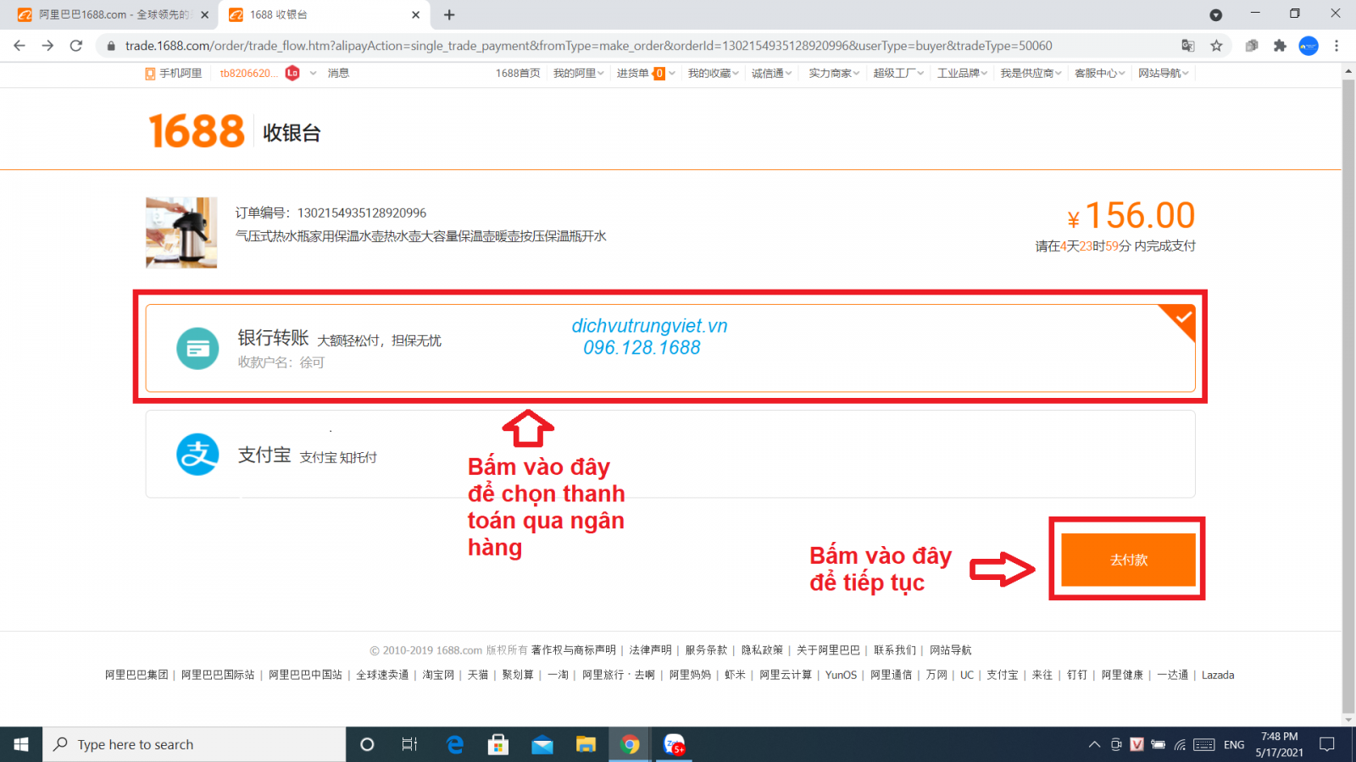Viewport: 1356px width, 762px height.
Task: Open File Explorer from taskbar
Action: click(x=586, y=744)
